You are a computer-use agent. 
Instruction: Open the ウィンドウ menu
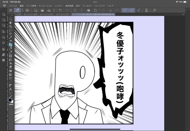[x=100, y=6]
